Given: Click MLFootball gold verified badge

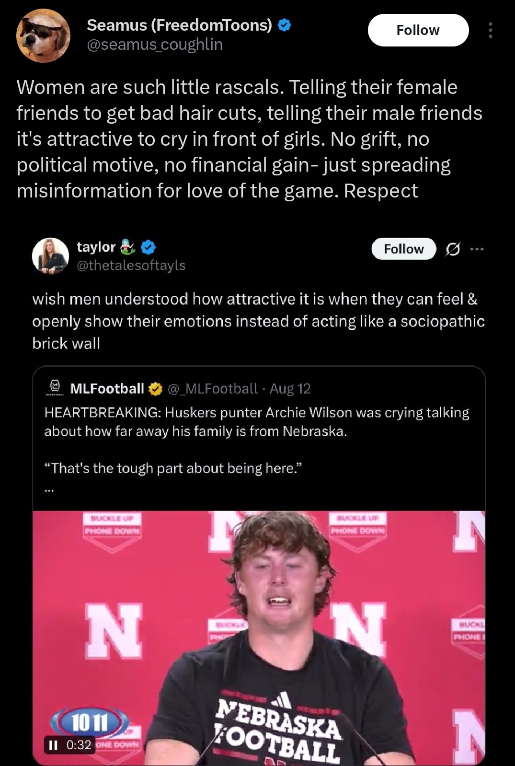Looking at the screenshot, I should click(155, 389).
